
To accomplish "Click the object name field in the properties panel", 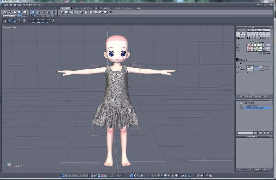I will tap(258, 30).
